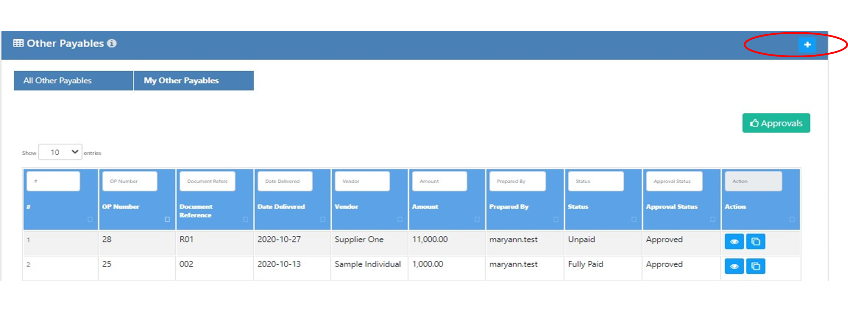Image resolution: width=848 pixels, height=322 pixels.
Task: Click the Vendor filter input field
Action: (x=362, y=181)
